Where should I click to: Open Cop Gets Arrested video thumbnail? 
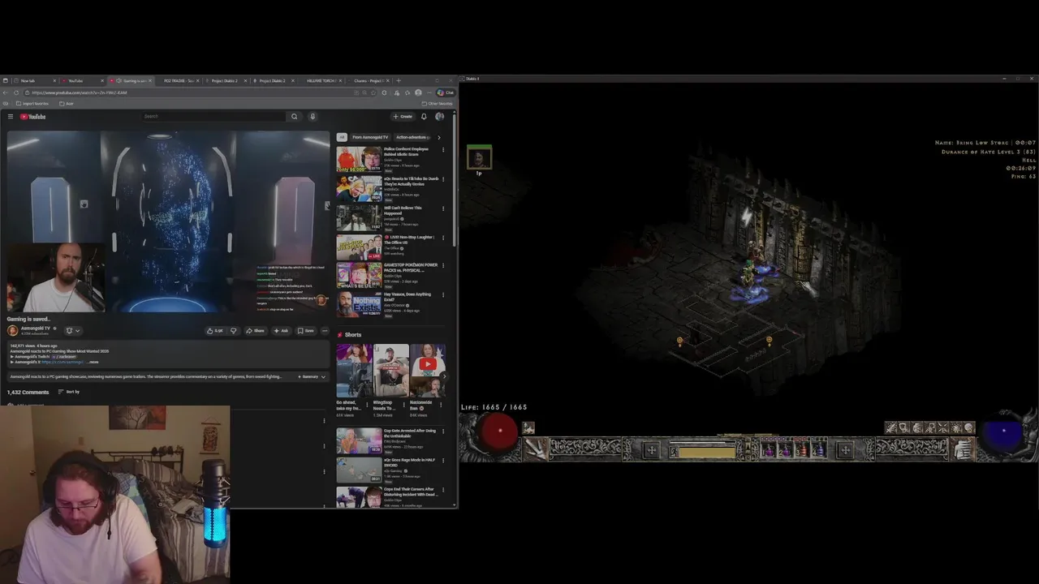pyautogui.click(x=359, y=441)
